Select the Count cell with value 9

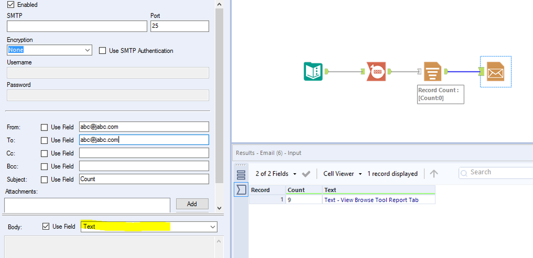click(x=304, y=200)
